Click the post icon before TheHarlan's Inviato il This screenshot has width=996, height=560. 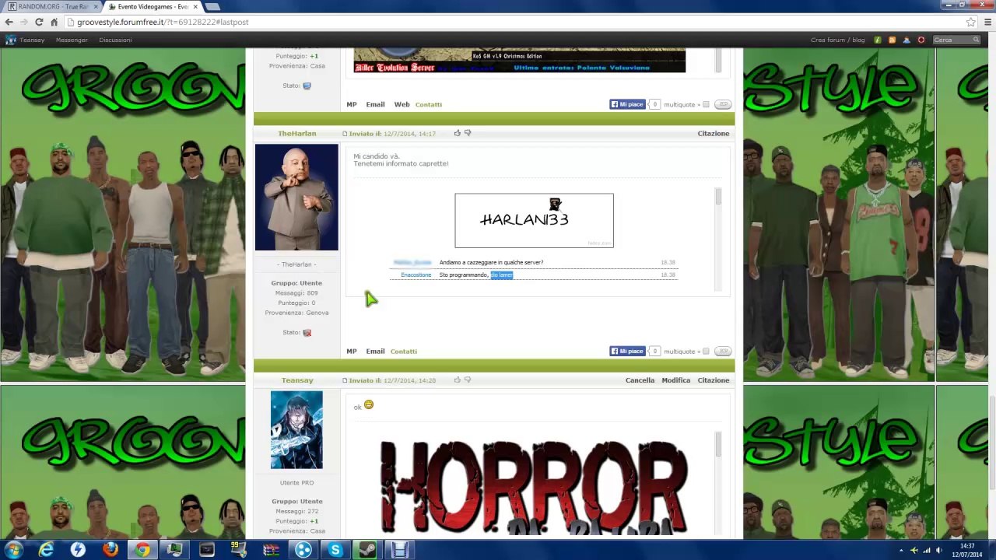point(345,134)
